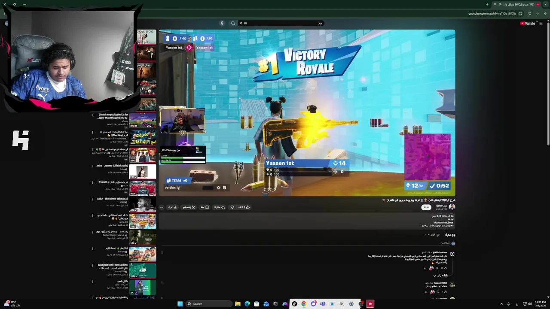Open TikTok from the taskbar
550x309 pixels.
point(294,304)
